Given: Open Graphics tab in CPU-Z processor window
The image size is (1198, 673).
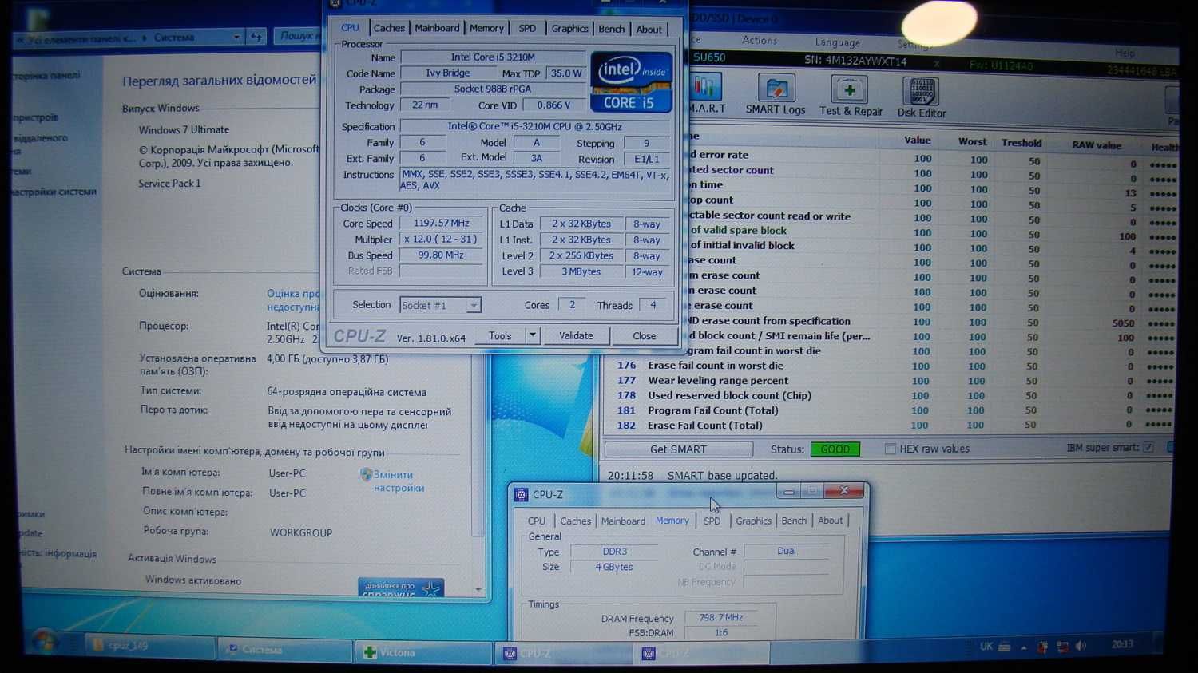Looking at the screenshot, I should [569, 29].
